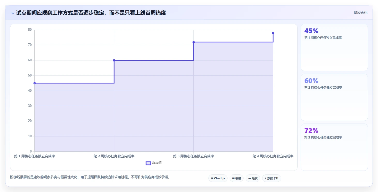Click the 45% value card
Screen dimensions: 378x192
(x=334, y=47)
